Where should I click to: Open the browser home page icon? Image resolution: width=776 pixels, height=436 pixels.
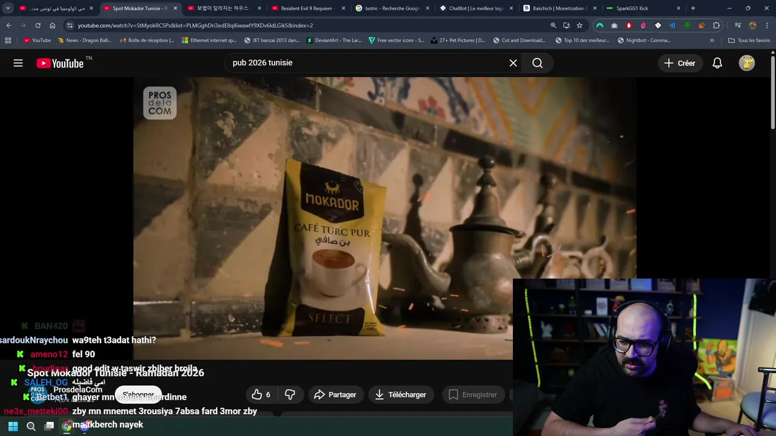pos(52,25)
